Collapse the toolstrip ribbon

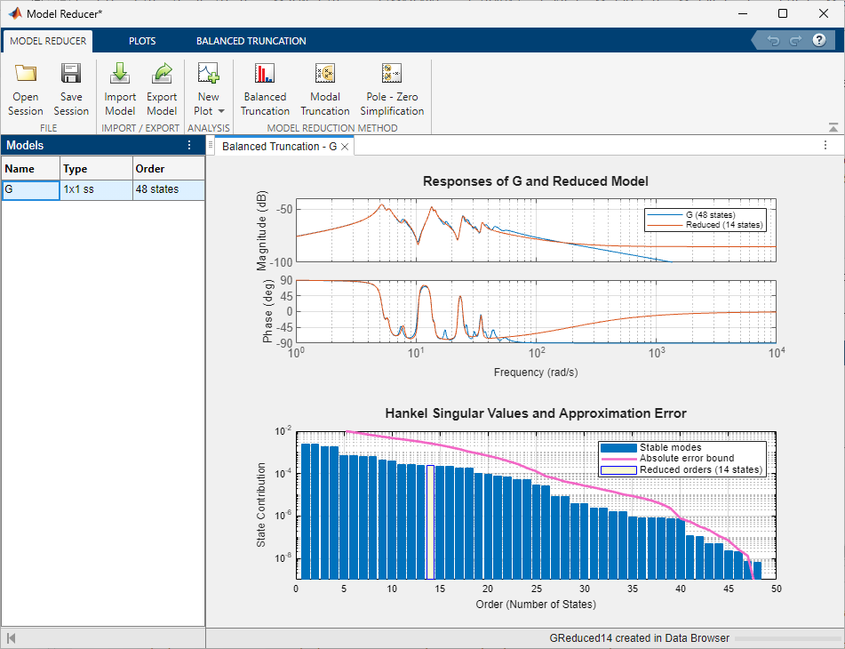point(833,128)
